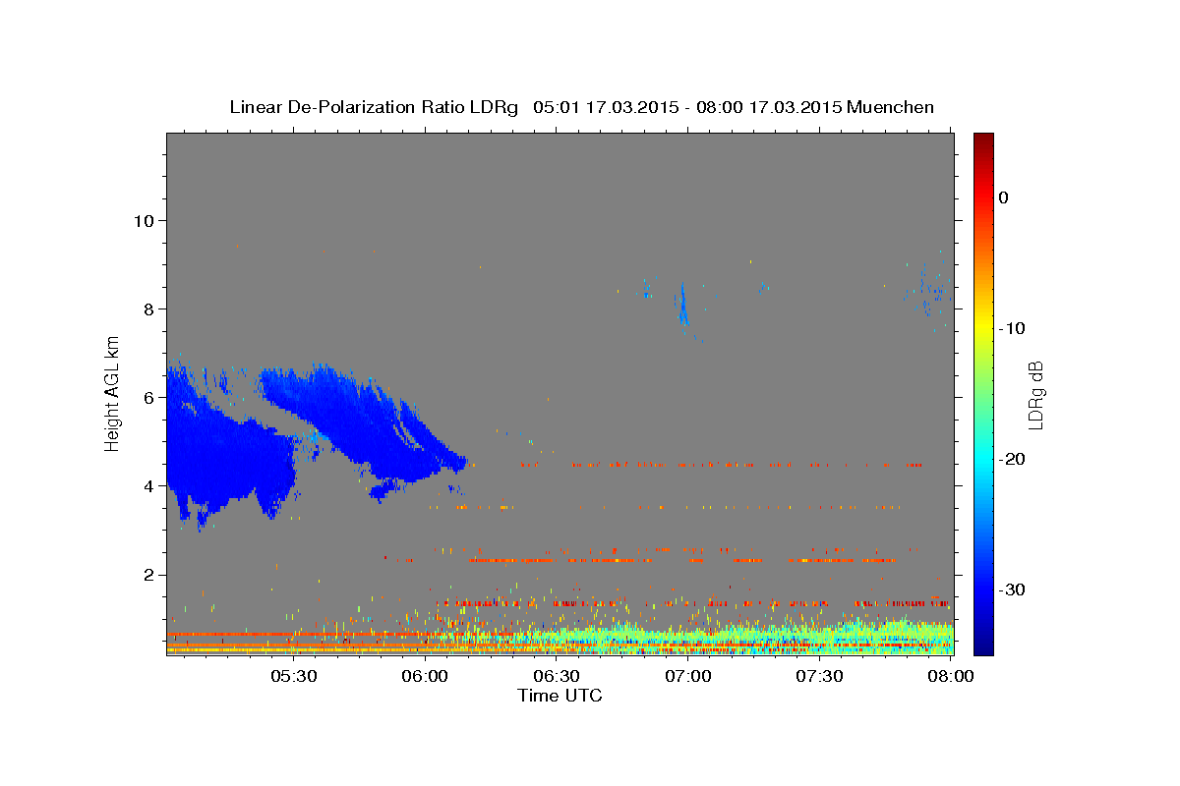Click the 08:00 time tick label
The width and height of the screenshot is (1180, 786).
(950, 677)
